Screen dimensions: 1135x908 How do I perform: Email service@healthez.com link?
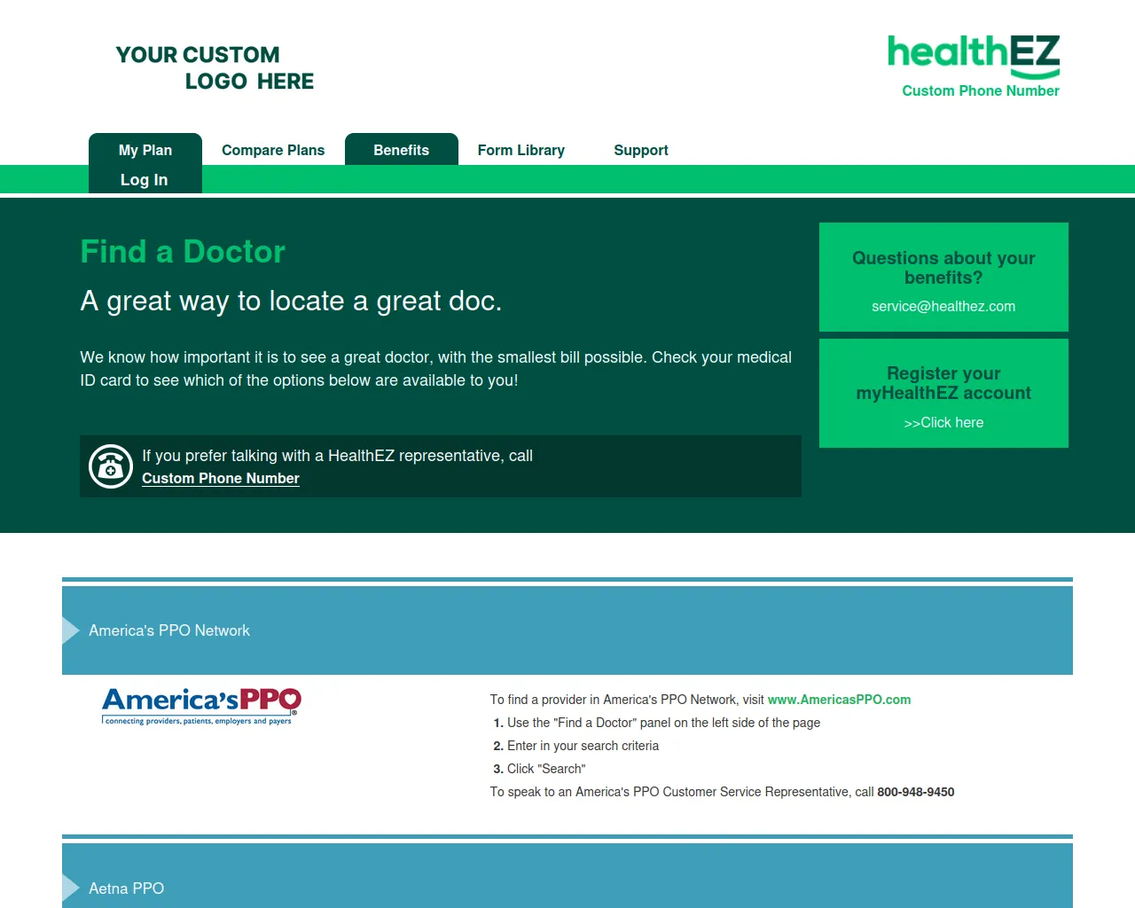tap(943, 306)
